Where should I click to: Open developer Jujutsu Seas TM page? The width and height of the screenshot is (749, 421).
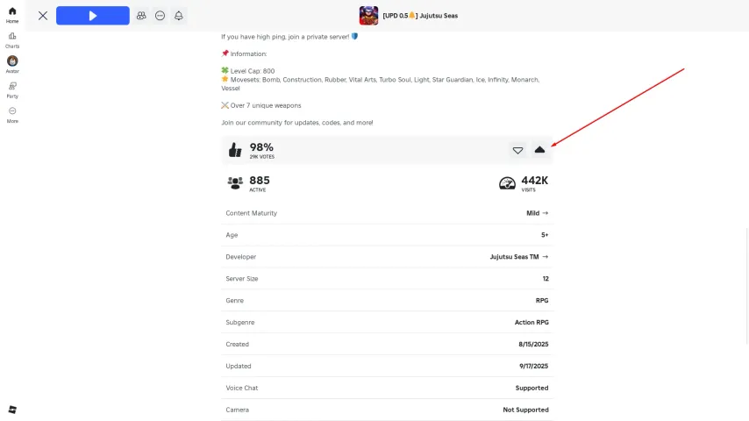click(519, 257)
